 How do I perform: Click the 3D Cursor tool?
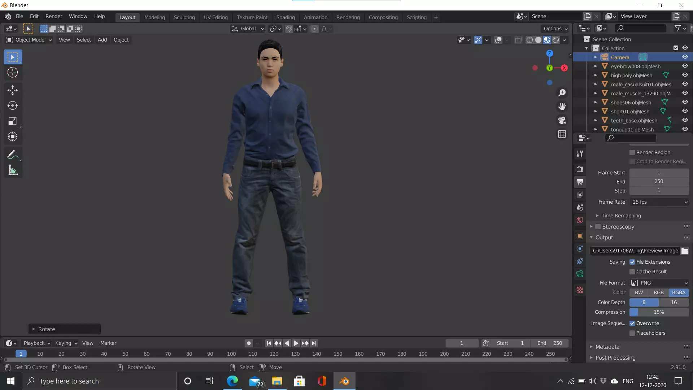pos(13,73)
